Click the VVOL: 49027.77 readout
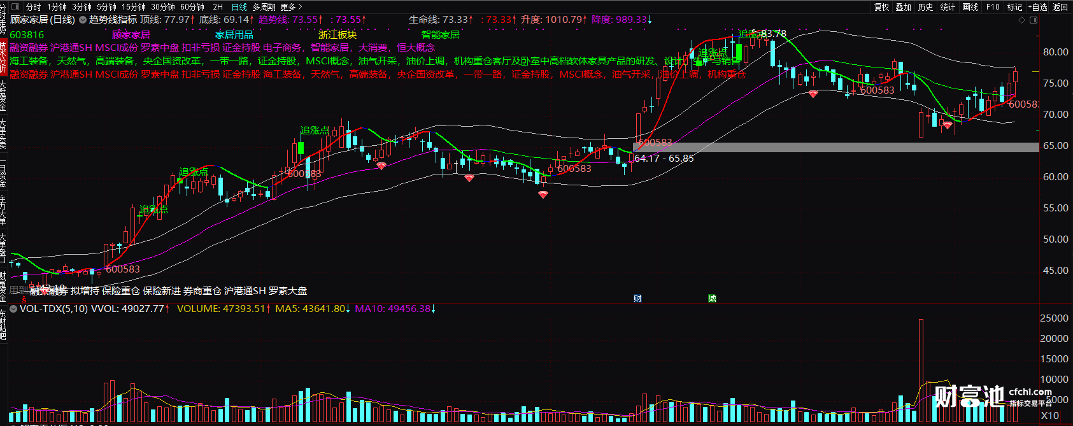This screenshot has height=426, width=1073. [131, 309]
